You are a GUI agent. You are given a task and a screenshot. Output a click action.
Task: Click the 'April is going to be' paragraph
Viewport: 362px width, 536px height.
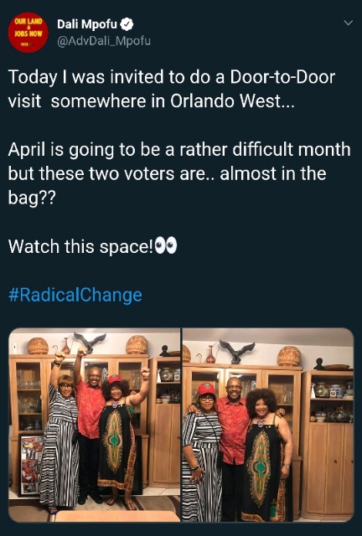[179, 173]
